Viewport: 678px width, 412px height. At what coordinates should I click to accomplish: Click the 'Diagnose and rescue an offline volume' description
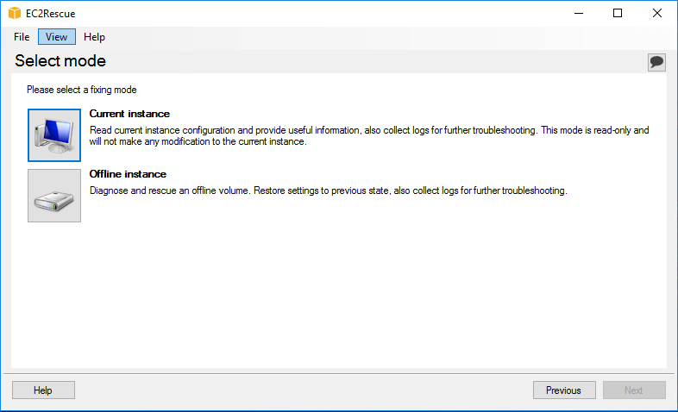pos(328,190)
